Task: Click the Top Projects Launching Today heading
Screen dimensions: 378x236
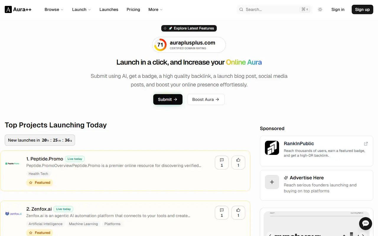Action: 56,125
